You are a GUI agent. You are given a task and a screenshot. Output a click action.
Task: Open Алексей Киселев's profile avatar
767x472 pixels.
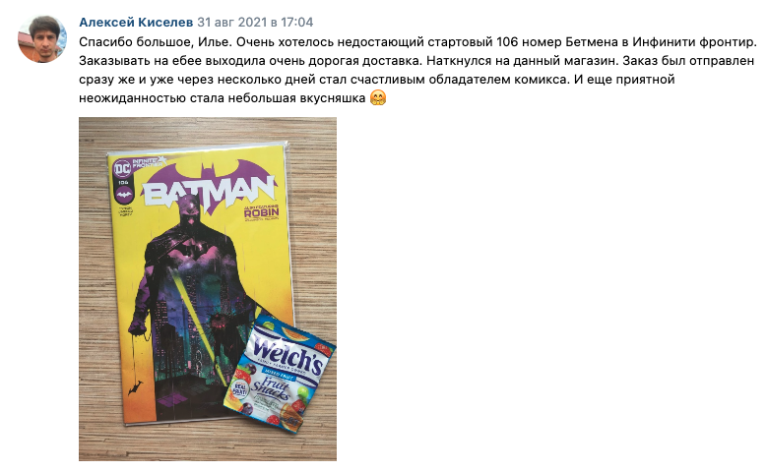42,38
